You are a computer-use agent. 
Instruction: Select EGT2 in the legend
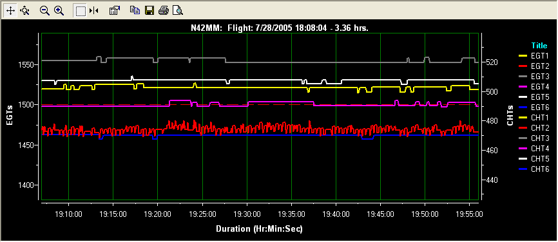click(540, 66)
